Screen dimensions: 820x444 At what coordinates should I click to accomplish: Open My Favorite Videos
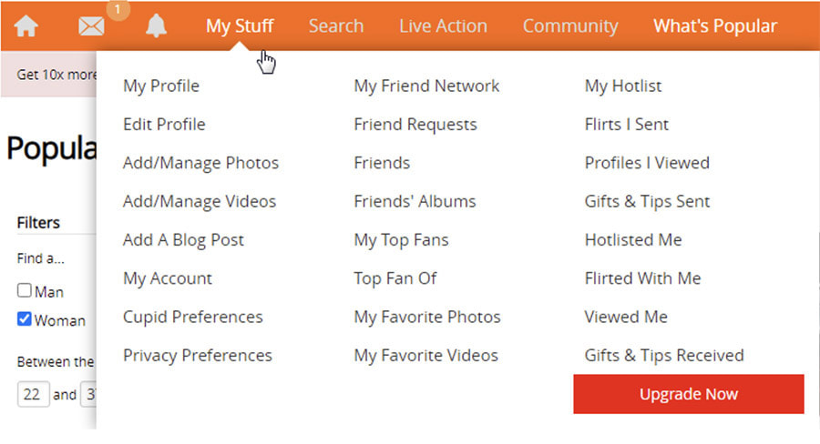click(425, 355)
